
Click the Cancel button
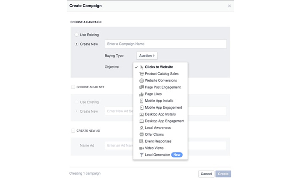click(207, 174)
